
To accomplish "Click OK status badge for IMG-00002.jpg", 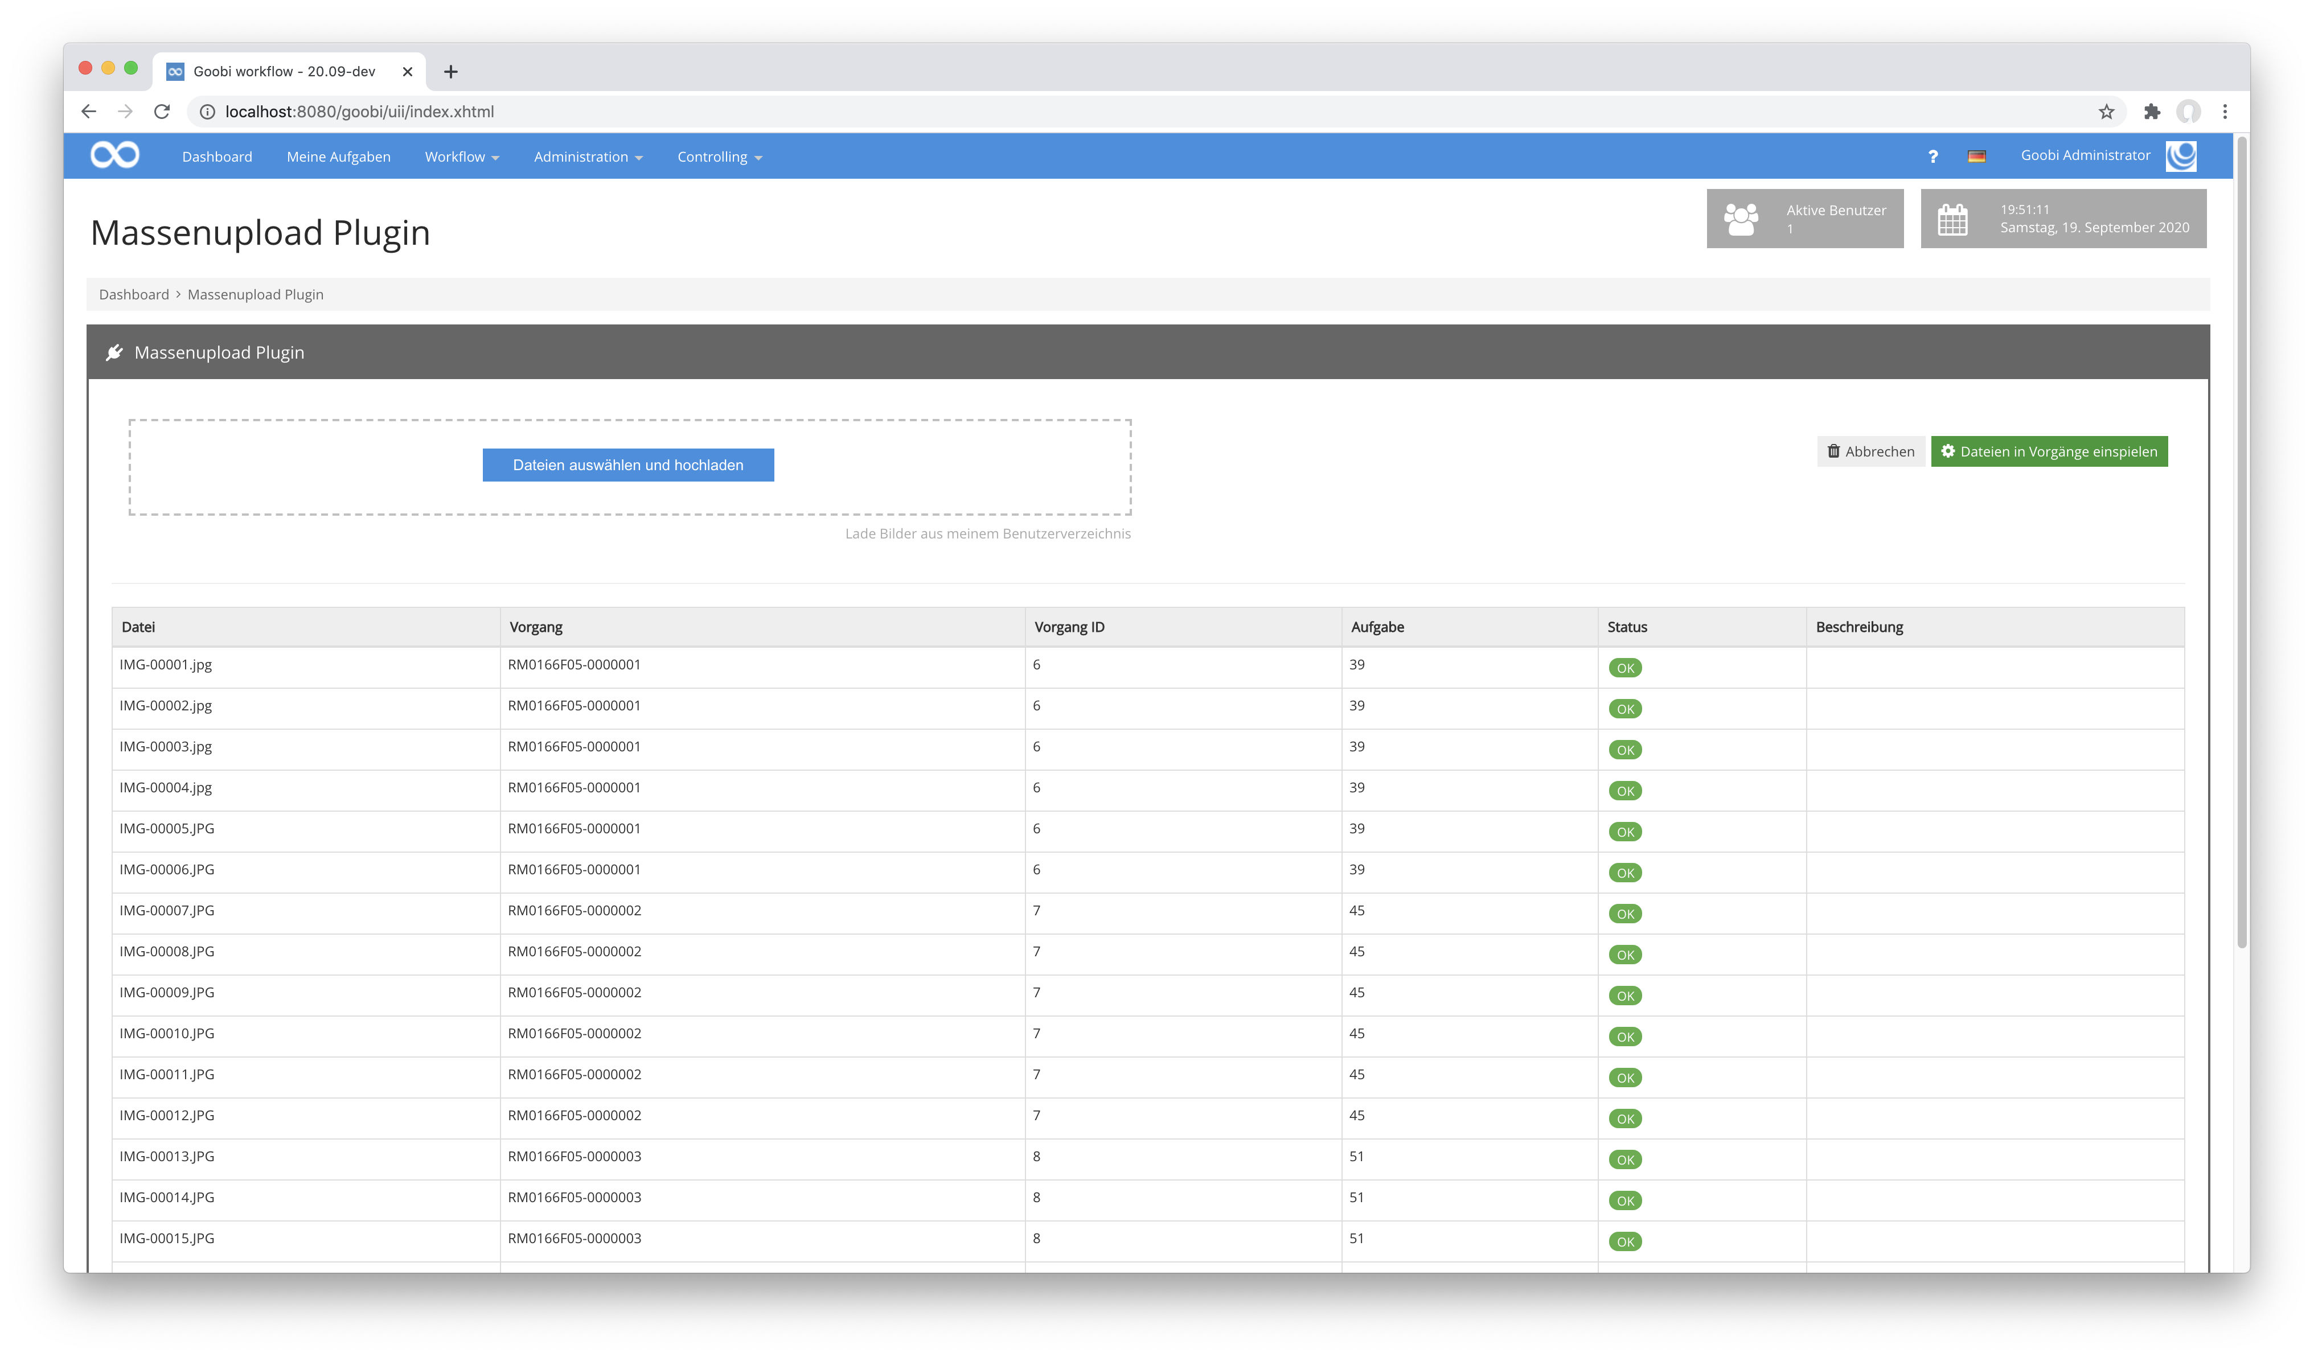I will (x=1625, y=709).
